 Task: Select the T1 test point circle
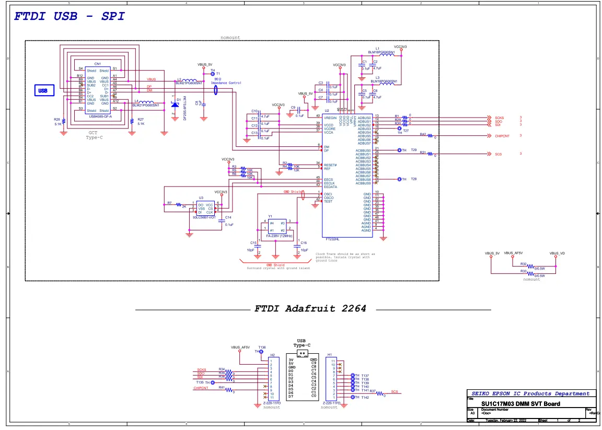(x=213, y=73)
